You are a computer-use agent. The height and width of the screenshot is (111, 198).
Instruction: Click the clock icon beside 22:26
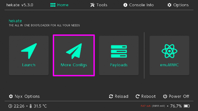pos(10,106)
